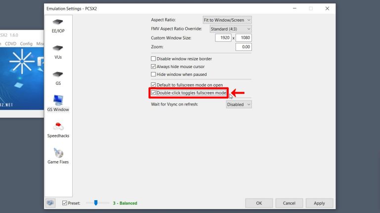Image resolution: width=380 pixels, height=213 pixels.
Task: Click the 'Aspect Ratio:' label
Action: click(x=163, y=20)
